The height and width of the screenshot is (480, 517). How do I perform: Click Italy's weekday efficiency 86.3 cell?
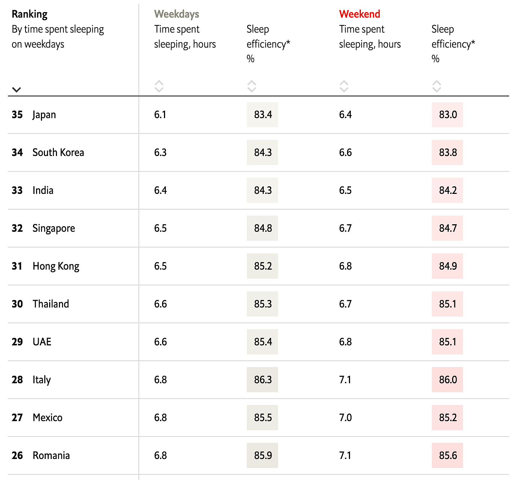[263, 380]
